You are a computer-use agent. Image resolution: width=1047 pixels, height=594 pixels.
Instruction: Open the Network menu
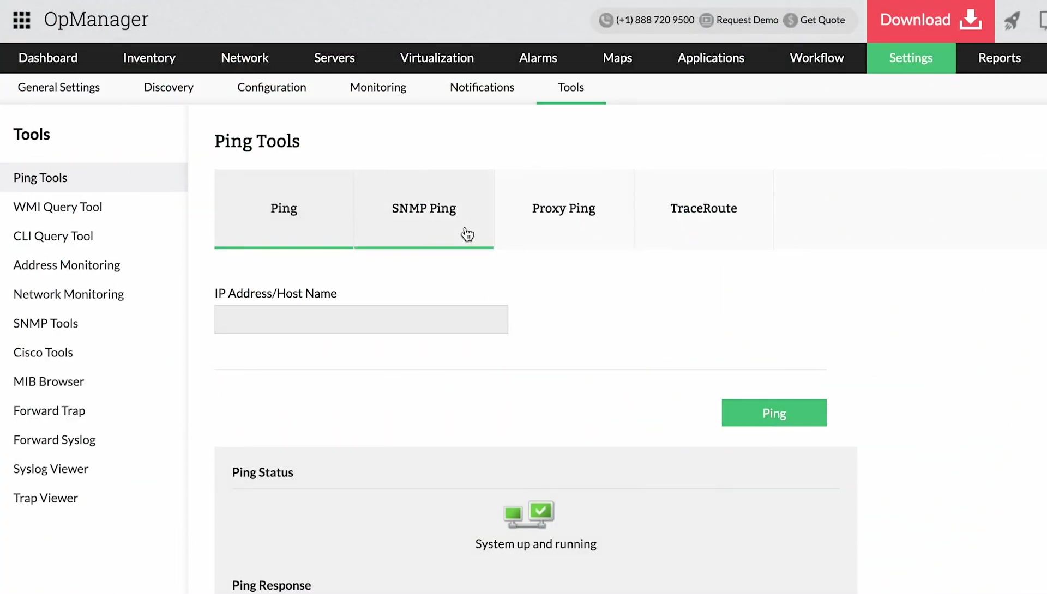244,58
